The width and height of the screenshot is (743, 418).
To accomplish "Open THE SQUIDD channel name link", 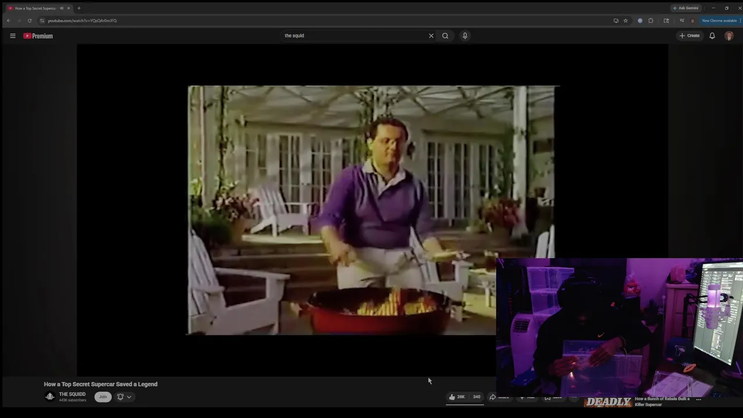I will 72,394.
